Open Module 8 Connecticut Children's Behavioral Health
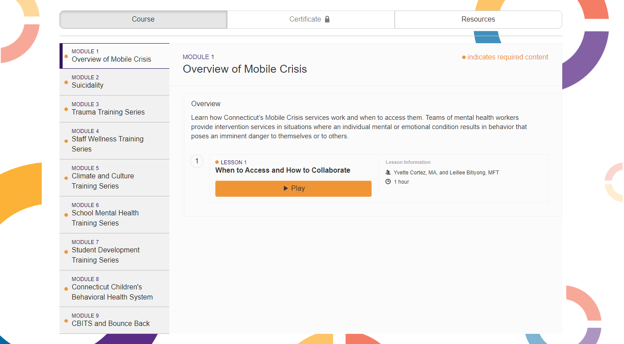Image resolution: width=624 pixels, height=344 pixels. coord(115,289)
